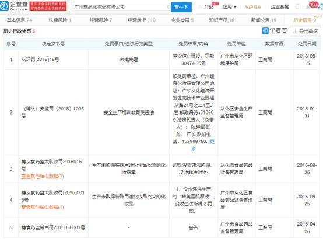Clear the search box using the circular icon
323x239 pixels.
[x=168, y=7]
